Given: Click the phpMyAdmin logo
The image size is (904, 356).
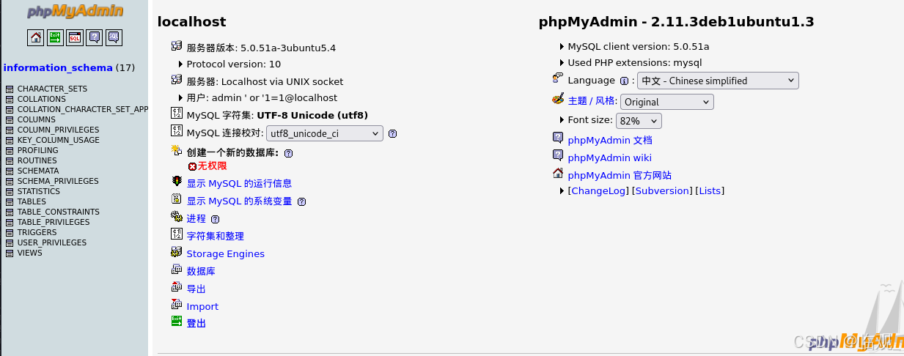Looking at the screenshot, I should [76, 11].
